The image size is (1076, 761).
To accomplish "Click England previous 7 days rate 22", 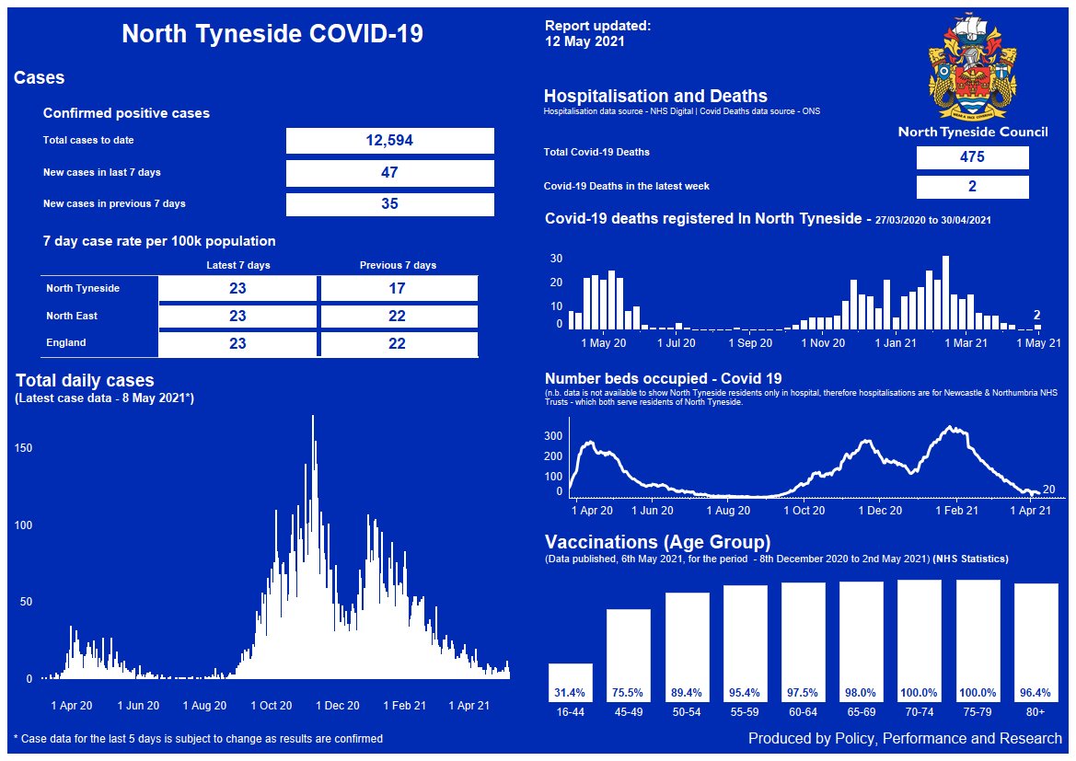I will point(399,344).
